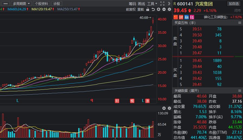Click the lock icon in chart toolbar
Image resolution: width=243 pixels, height=140 pixels.
click(147, 9)
